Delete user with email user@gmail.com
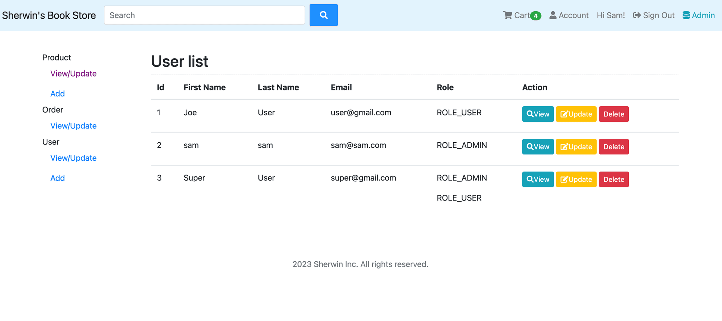This screenshot has width=722, height=321. [x=614, y=114]
